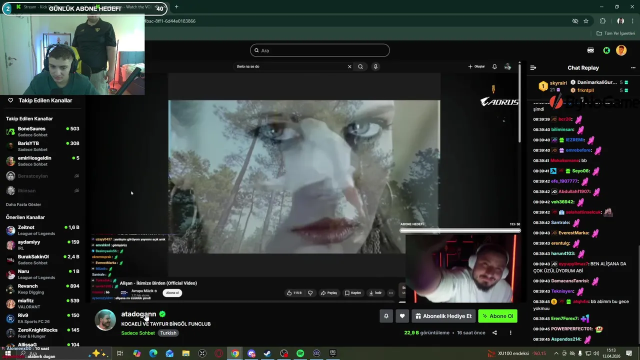640x360 pixels.
Task: Open the Sadece Sohbet category link
Action: coord(138,333)
